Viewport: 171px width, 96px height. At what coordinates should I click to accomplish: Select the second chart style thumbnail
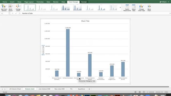pos(42,8)
